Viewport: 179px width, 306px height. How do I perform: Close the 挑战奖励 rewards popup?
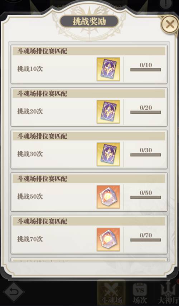[170, 25]
